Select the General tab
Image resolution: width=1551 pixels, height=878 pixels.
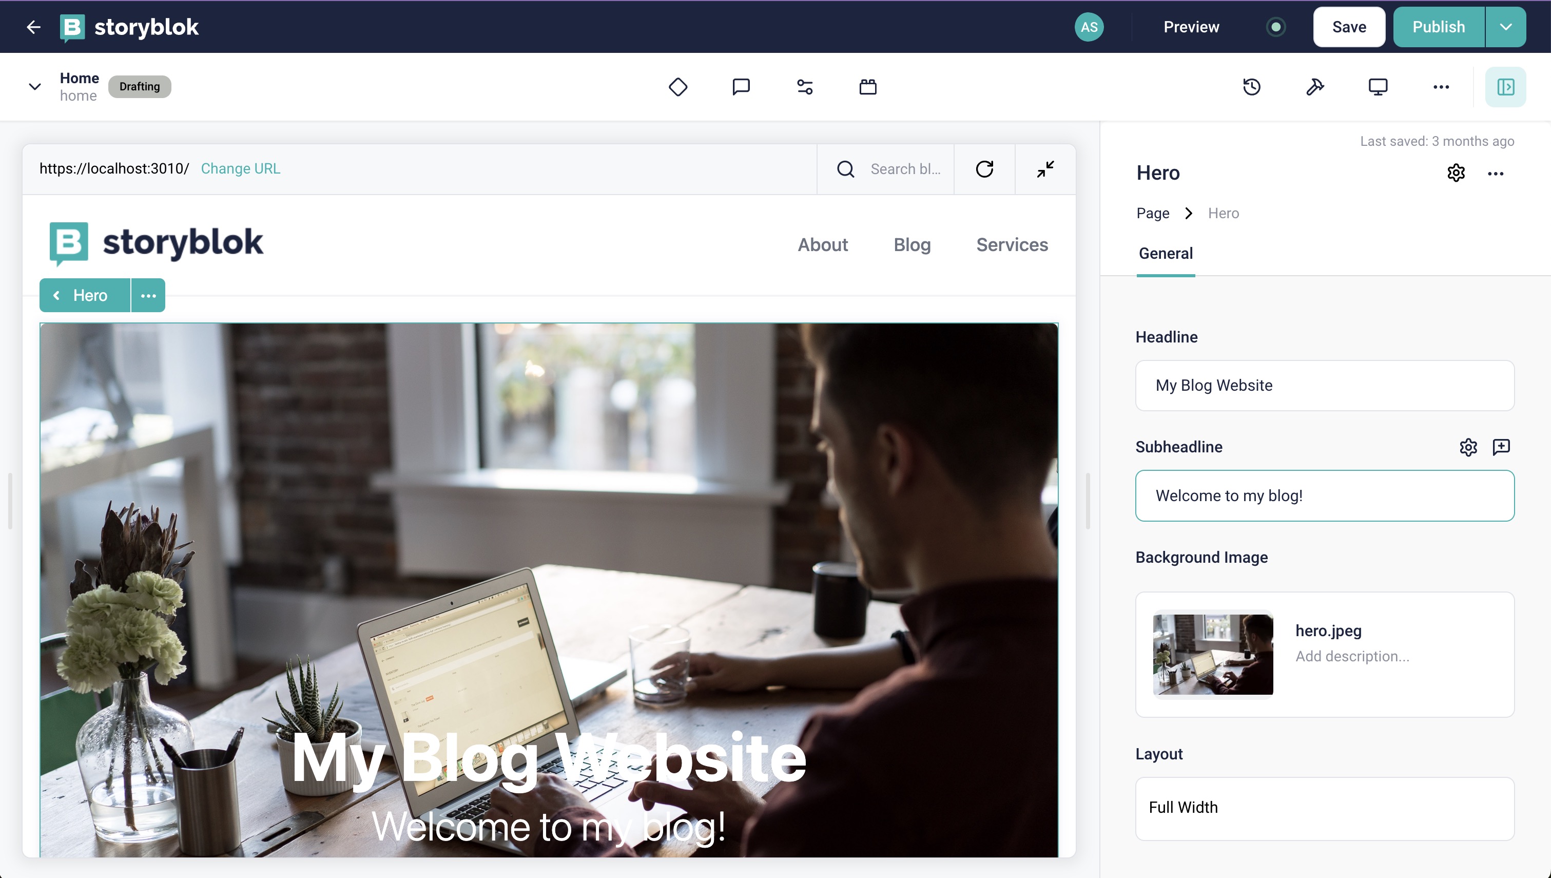1166,253
